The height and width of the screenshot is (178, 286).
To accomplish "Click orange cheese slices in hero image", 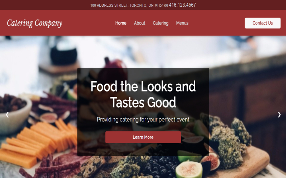I will (x=36, y=142).
